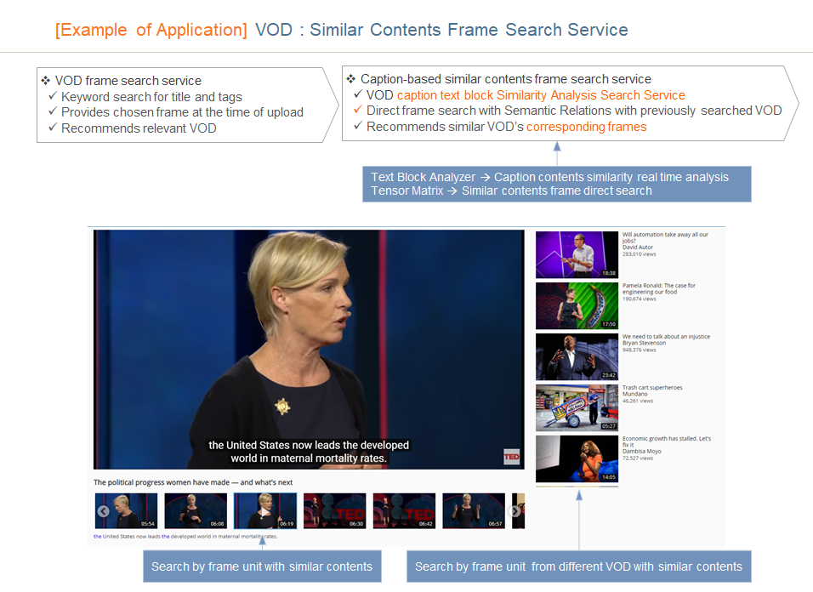This screenshot has width=813, height=592.
Task: Click the previous frames arrow on the 05:54 thumbnail
Action: (103, 511)
